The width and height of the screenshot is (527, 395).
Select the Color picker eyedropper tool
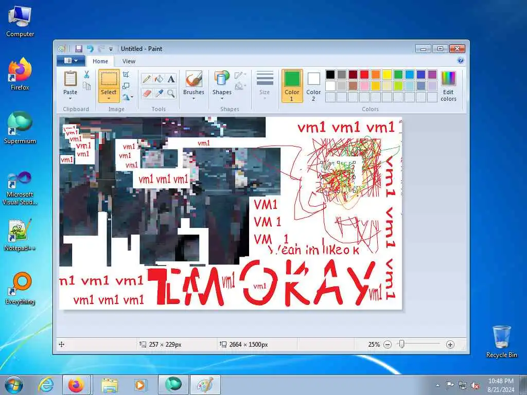point(159,93)
